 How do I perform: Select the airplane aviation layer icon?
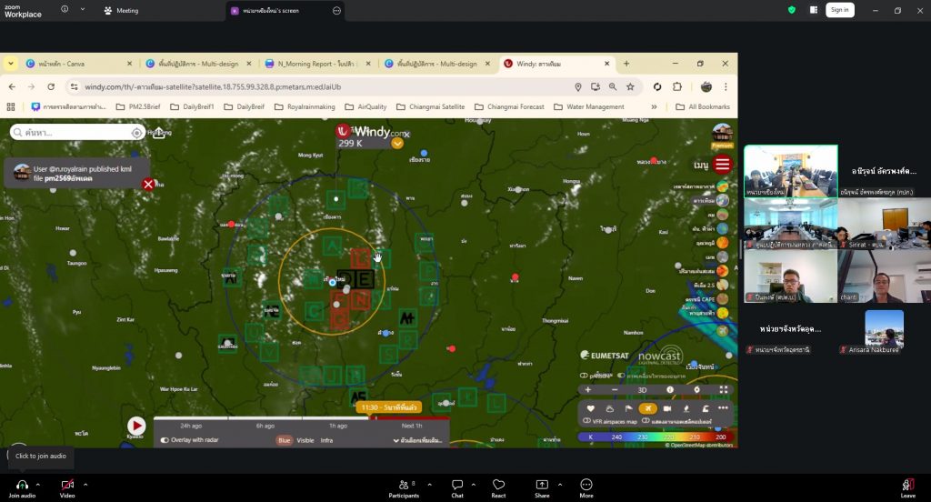[x=647, y=408]
